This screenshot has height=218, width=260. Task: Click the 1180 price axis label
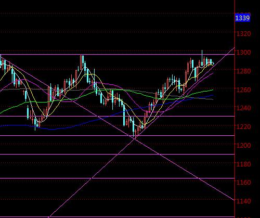click(x=244, y=164)
